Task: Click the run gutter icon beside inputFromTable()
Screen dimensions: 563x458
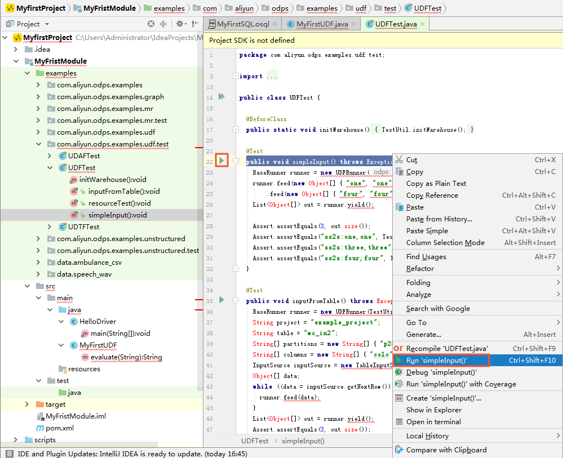Action: coord(221,300)
